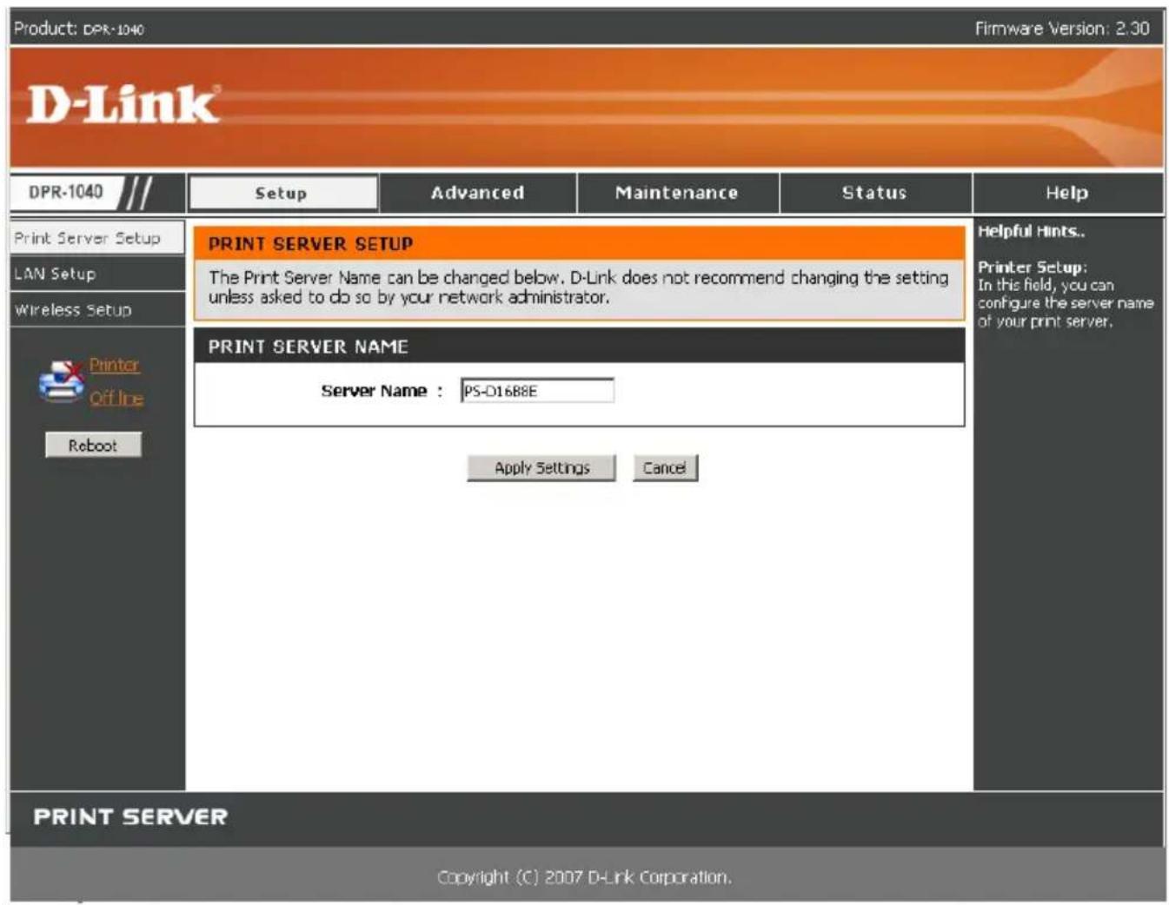Cancel the server name changes
Viewport: 1169px width, 905px height.
point(665,467)
